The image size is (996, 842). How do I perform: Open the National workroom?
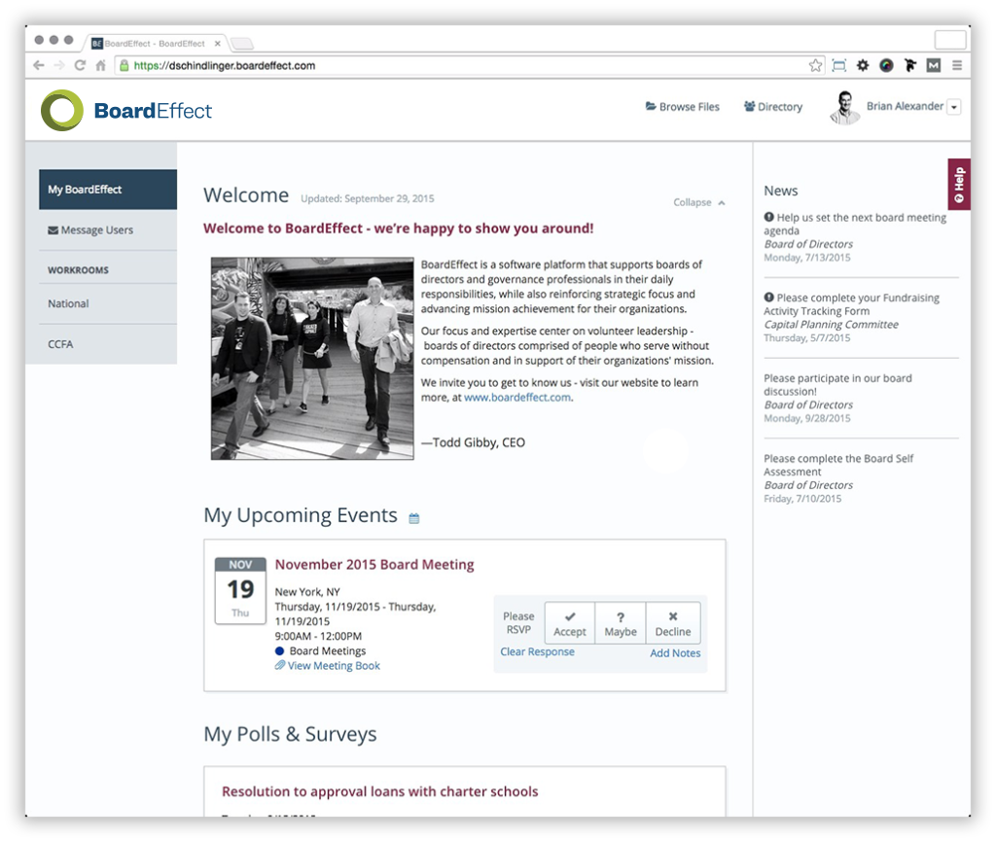click(68, 303)
